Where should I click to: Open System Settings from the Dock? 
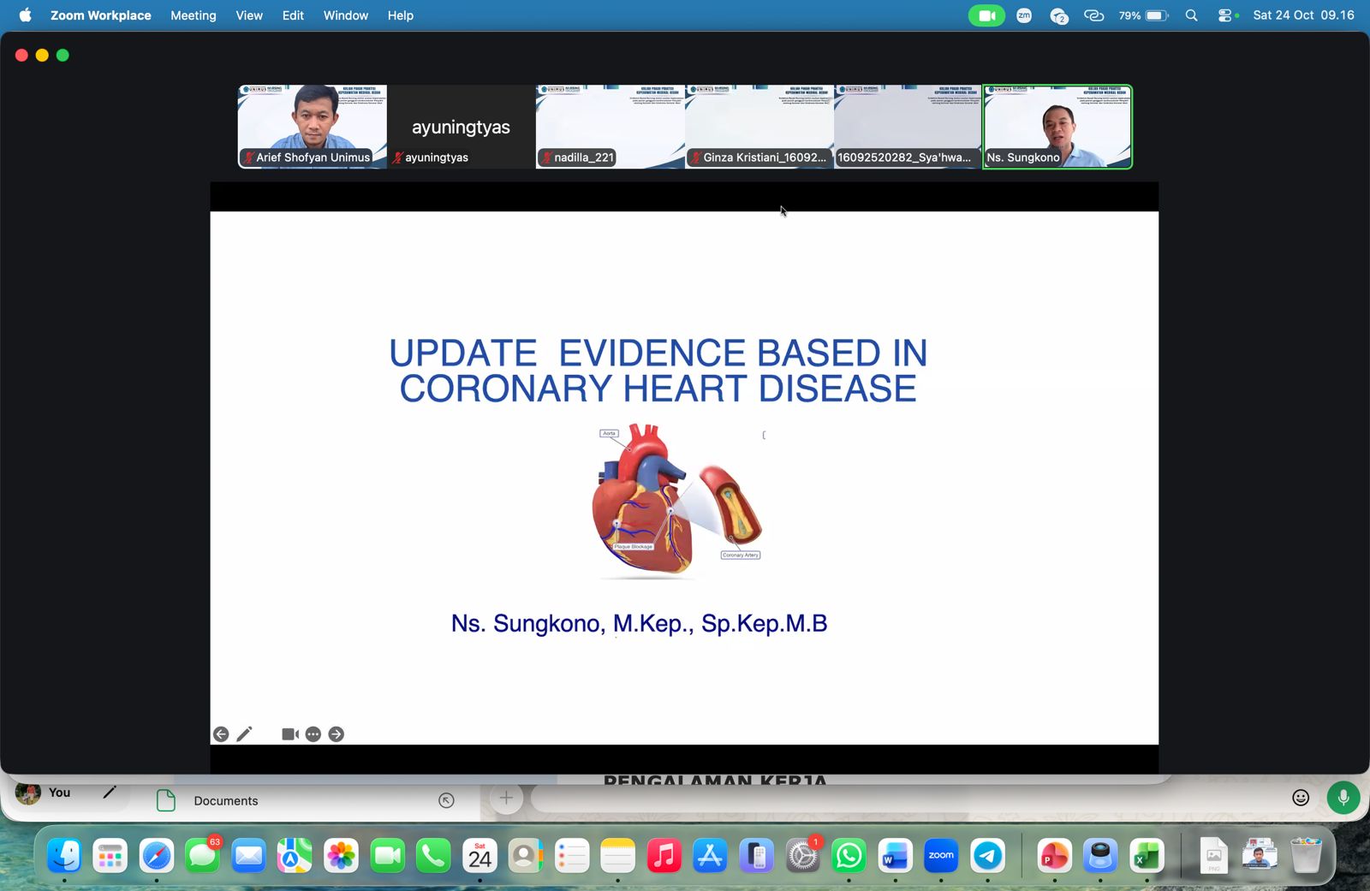(802, 856)
